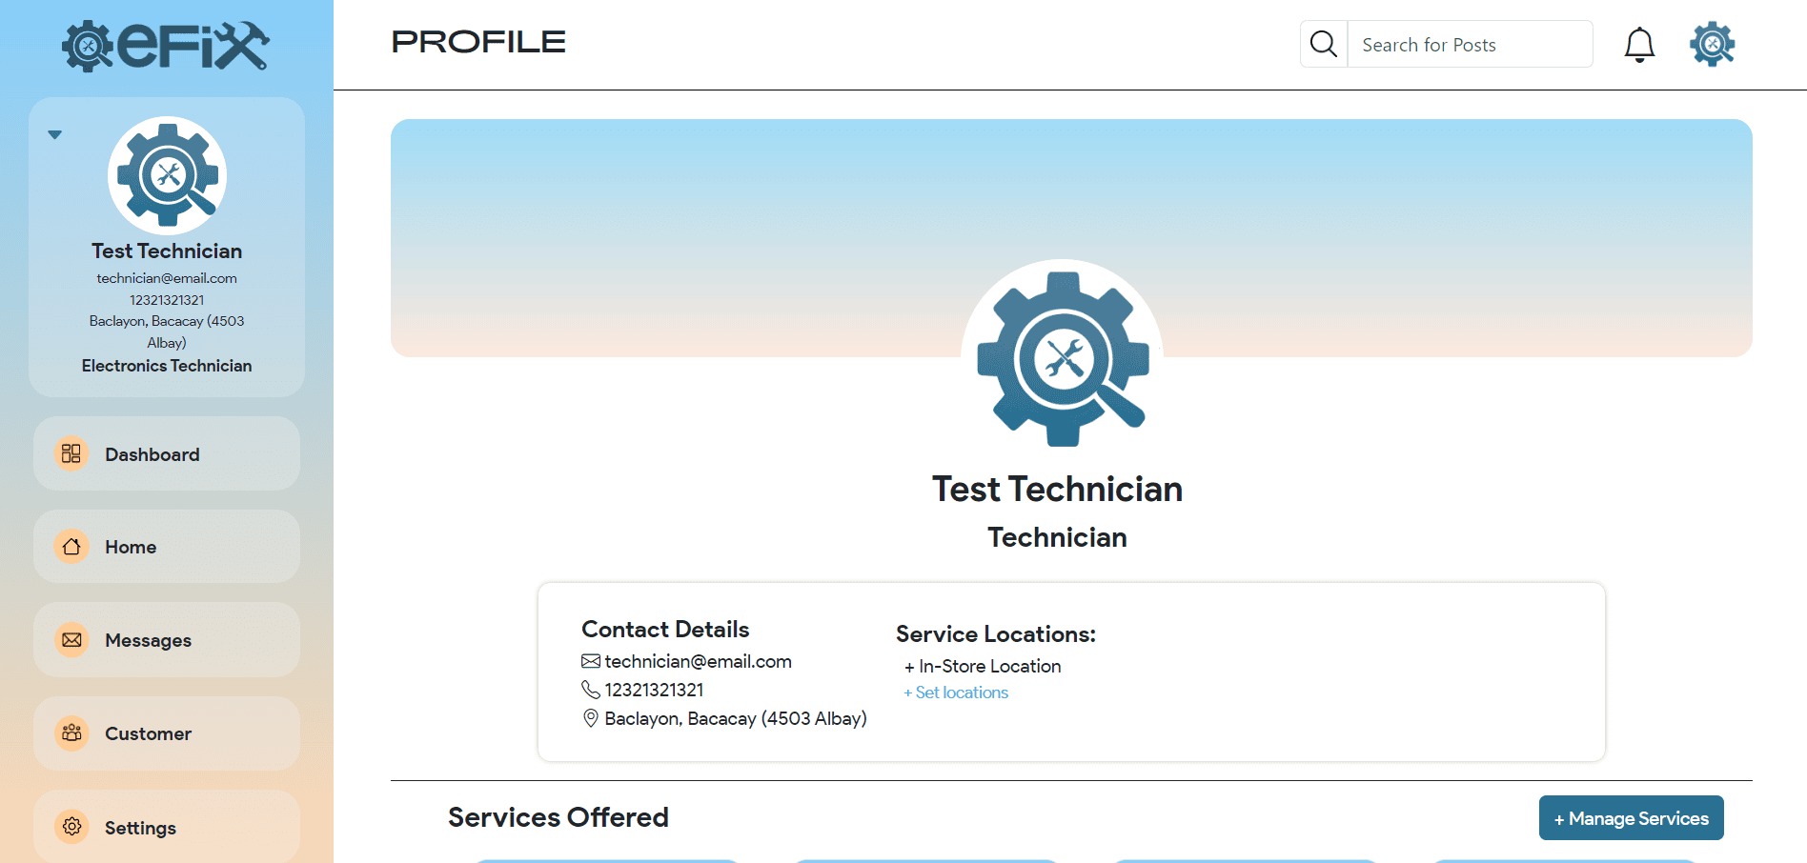Expand the In-Store Location entry
This screenshot has height=863, width=1807.
[x=982, y=667]
